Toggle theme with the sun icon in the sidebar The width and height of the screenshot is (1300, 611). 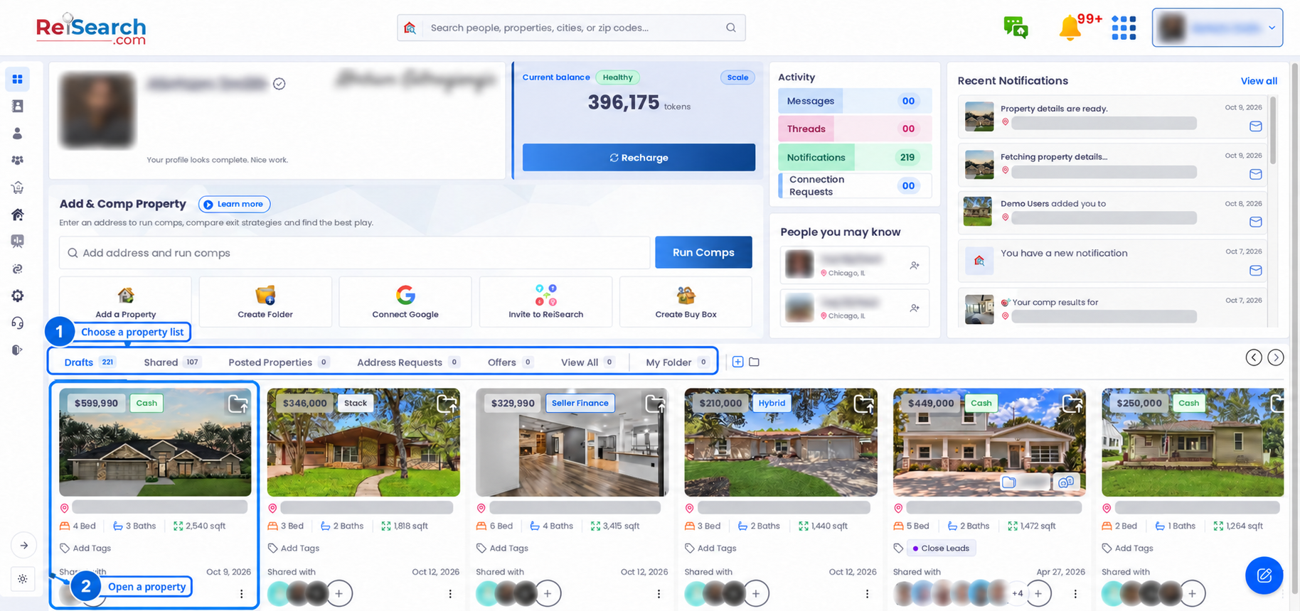click(23, 579)
